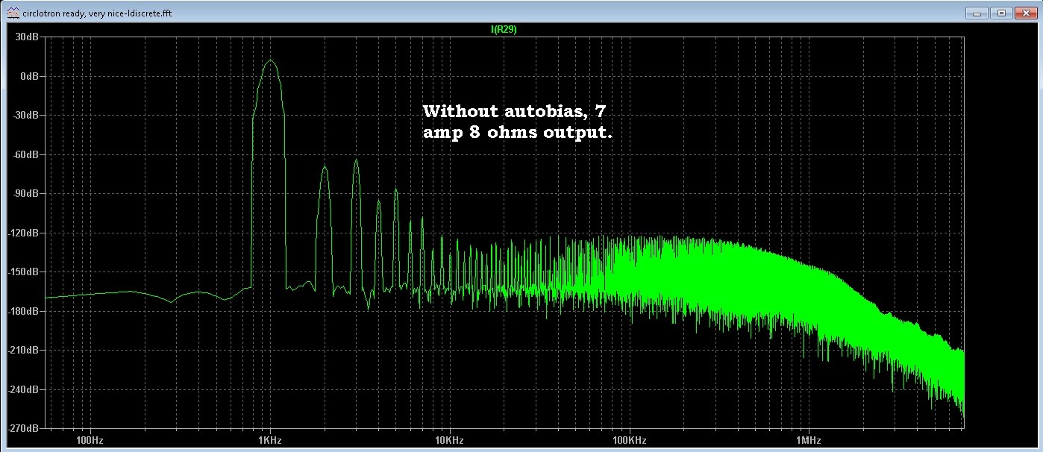Viewport: 1043px width, 452px height.
Task: Click the -30dB vertical axis label
Action: coord(25,116)
